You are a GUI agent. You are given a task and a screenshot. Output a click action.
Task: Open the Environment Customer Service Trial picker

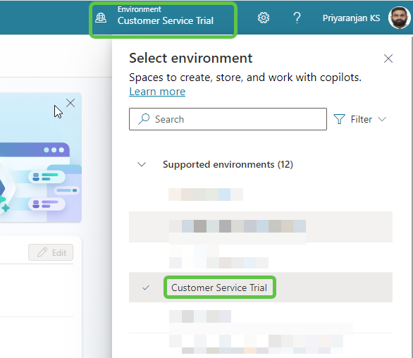164,18
